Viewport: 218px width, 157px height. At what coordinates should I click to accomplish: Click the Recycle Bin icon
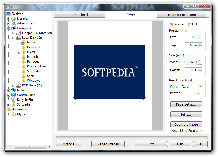point(14,100)
